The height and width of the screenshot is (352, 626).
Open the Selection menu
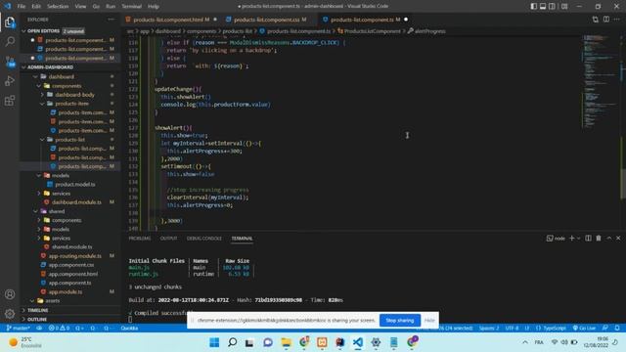(58, 7)
